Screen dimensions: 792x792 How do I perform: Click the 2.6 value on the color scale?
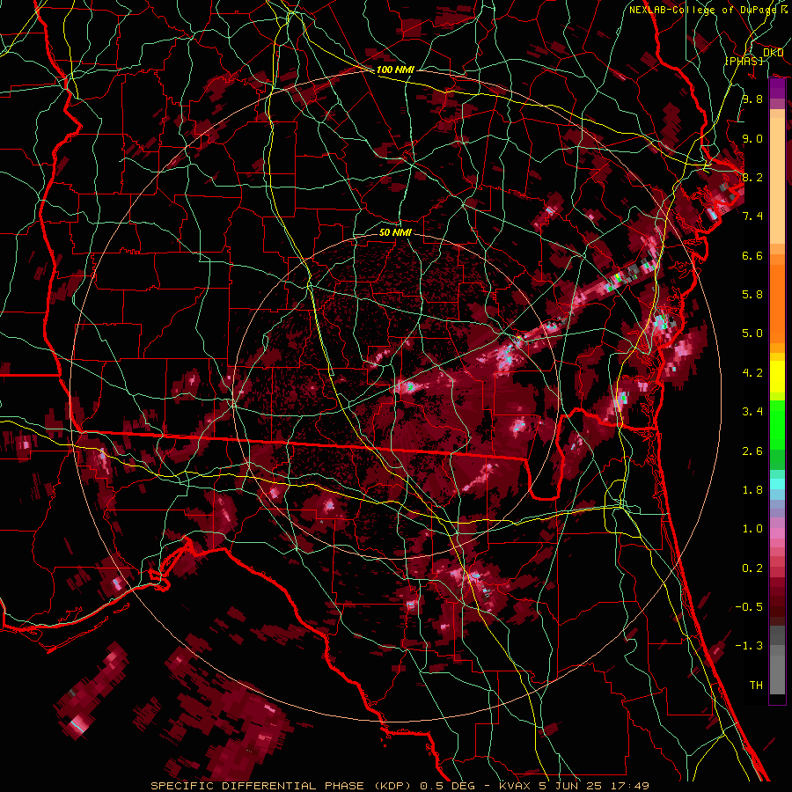pos(752,451)
